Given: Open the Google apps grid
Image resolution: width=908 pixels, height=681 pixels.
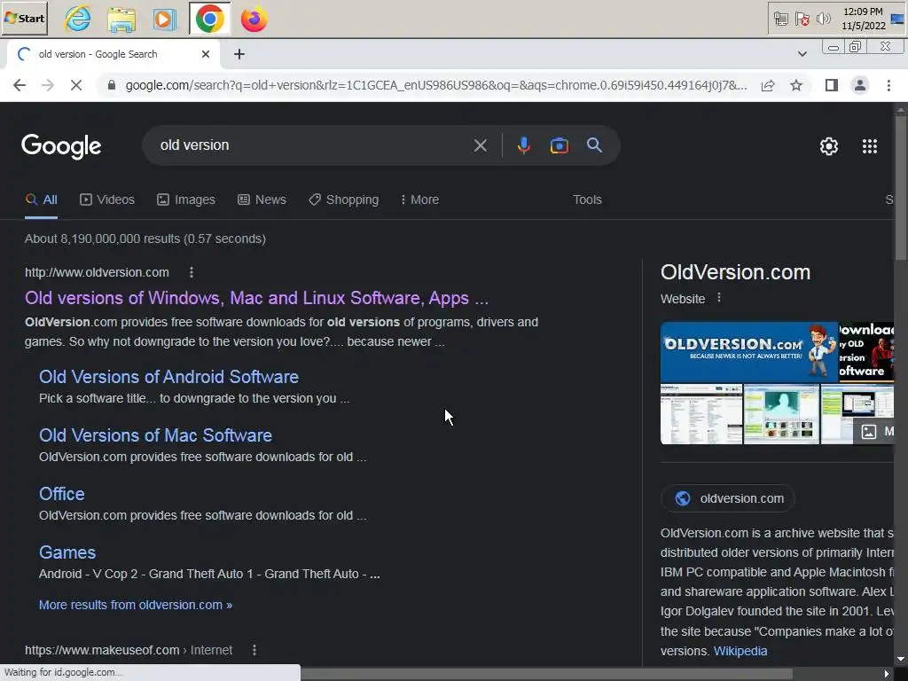Looking at the screenshot, I should [x=869, y=146].
